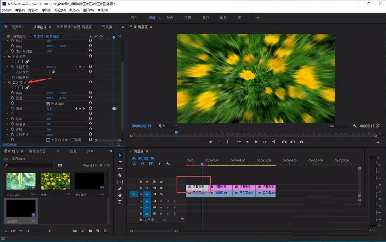Click the Export Frame camera icon
Viewport: 386px width, 242px height.
click(x=302, y=142)
